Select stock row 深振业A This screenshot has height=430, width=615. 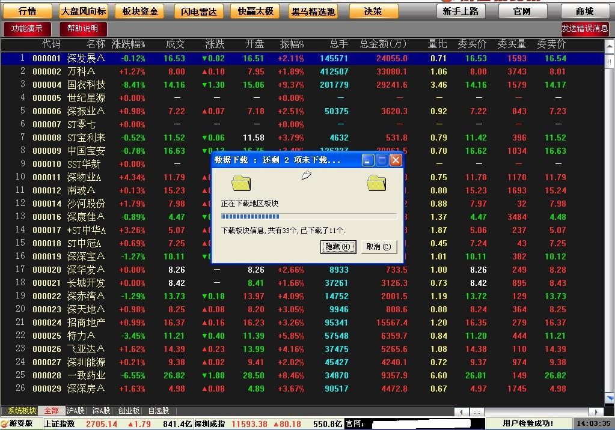[302, 111]
